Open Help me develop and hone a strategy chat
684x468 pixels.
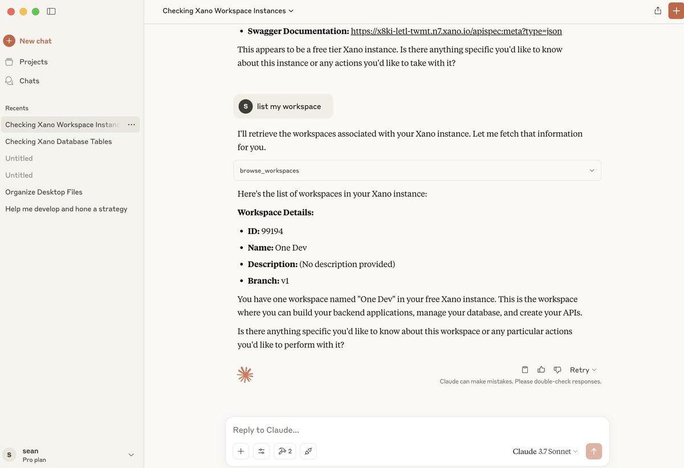tap(66, 209)
